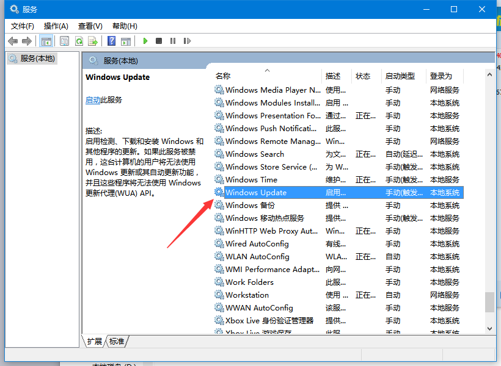The height and width of the screenshot is (366, 501).
Task: Click 网络服务 logon cell of Workstation row
Action: 444,295
